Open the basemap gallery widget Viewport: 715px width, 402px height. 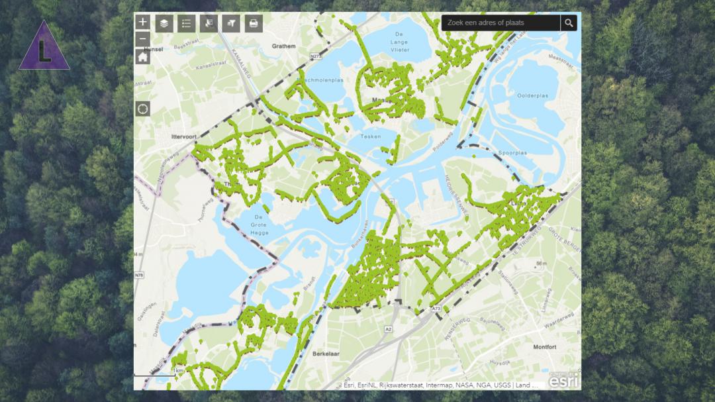pos(209,23)
